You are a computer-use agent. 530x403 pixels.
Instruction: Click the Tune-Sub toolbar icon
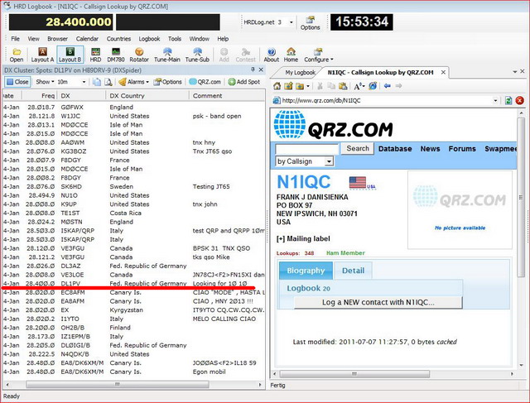point(197,55)
